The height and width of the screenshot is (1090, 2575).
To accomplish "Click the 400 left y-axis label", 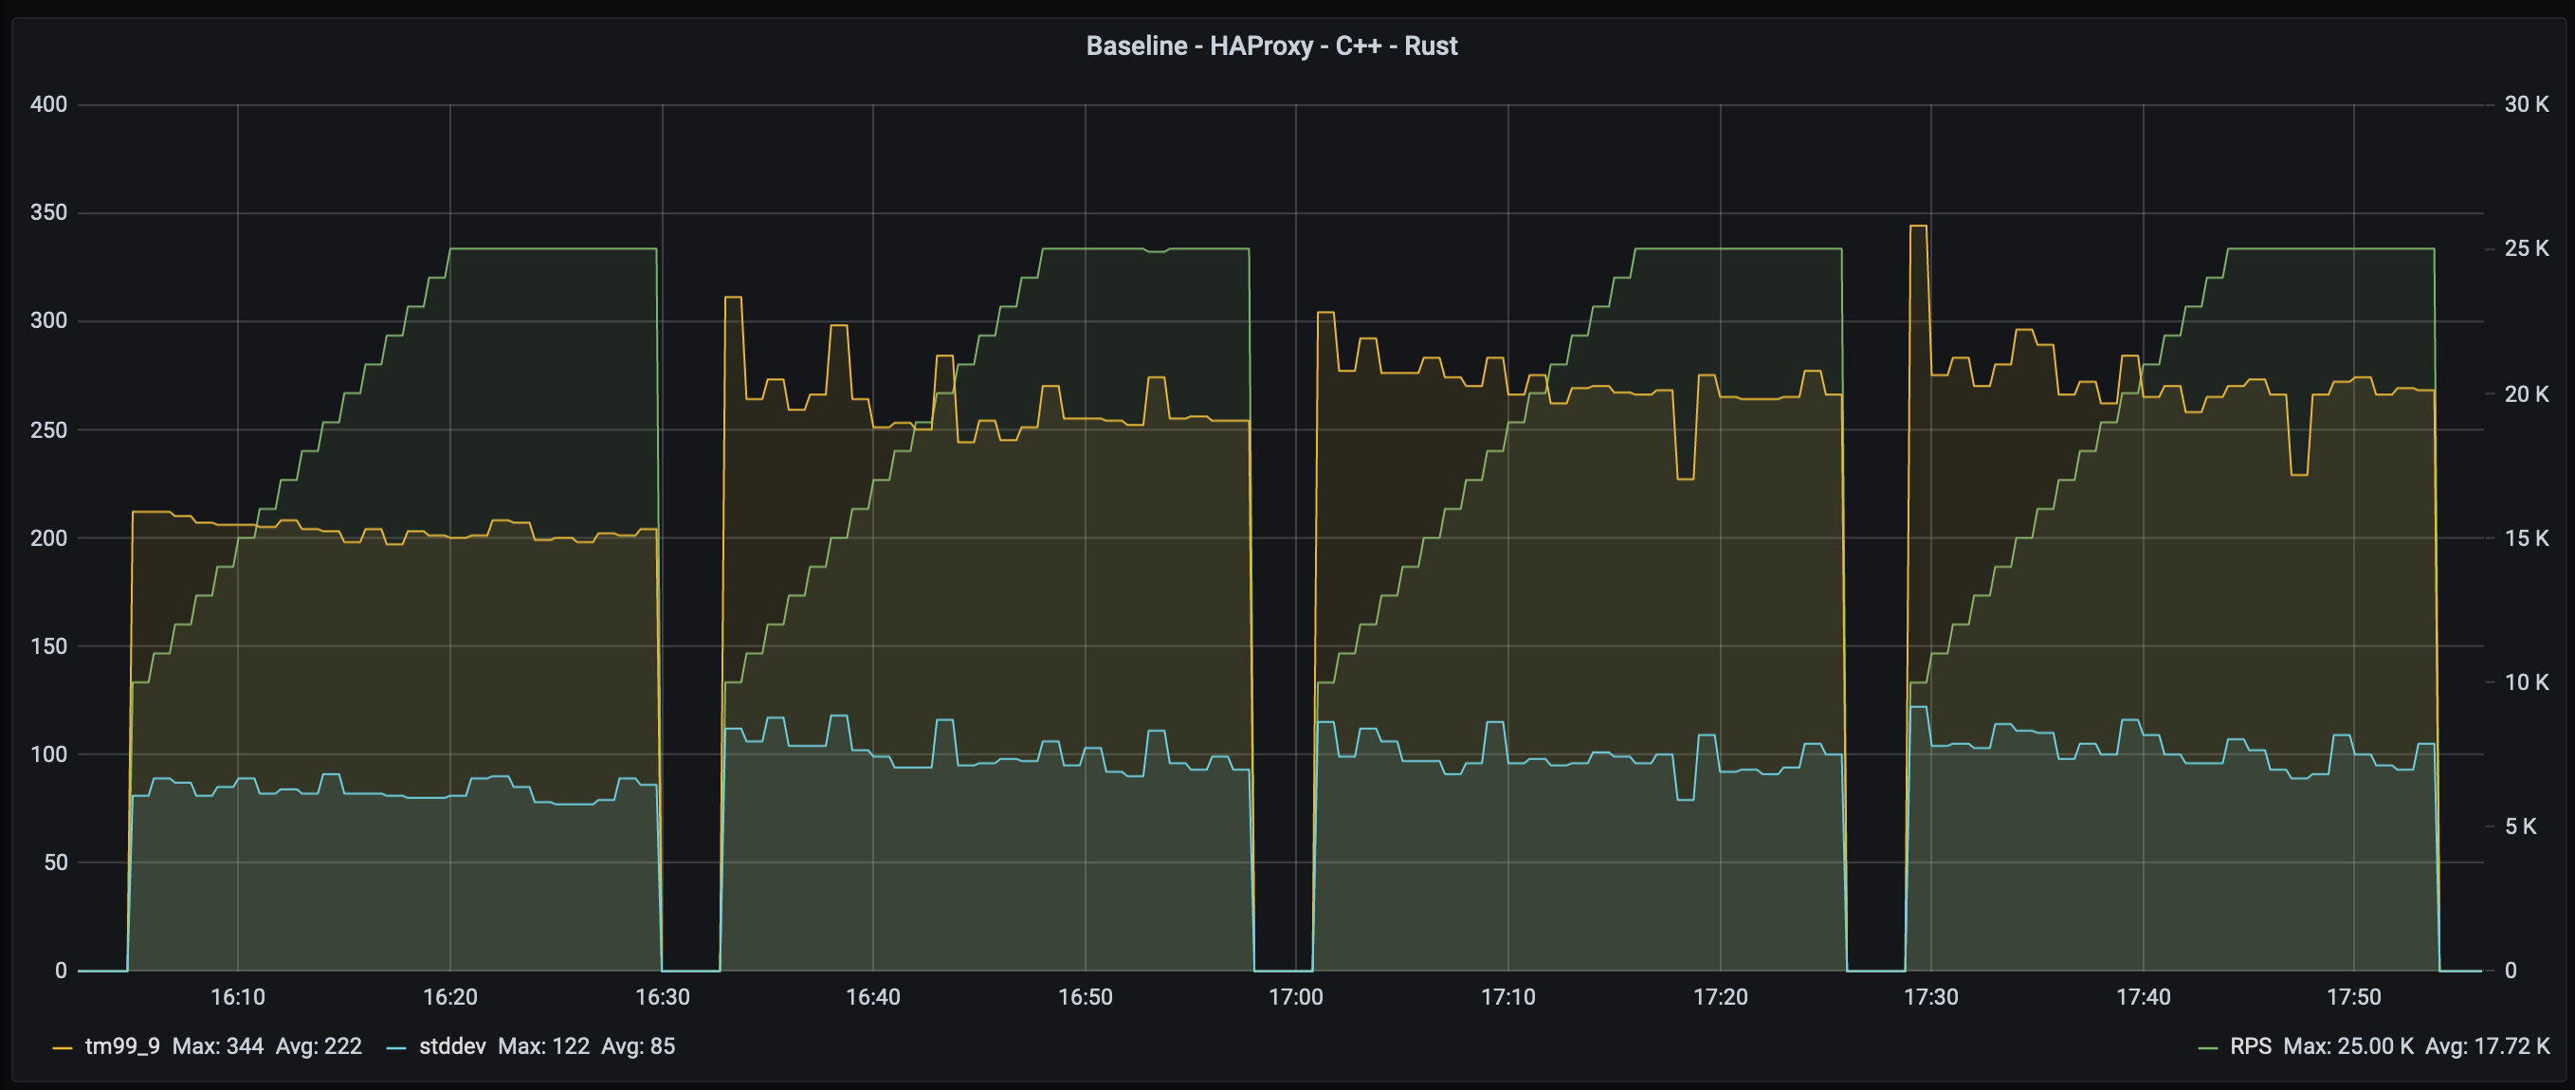I will [x=48, y=104].
